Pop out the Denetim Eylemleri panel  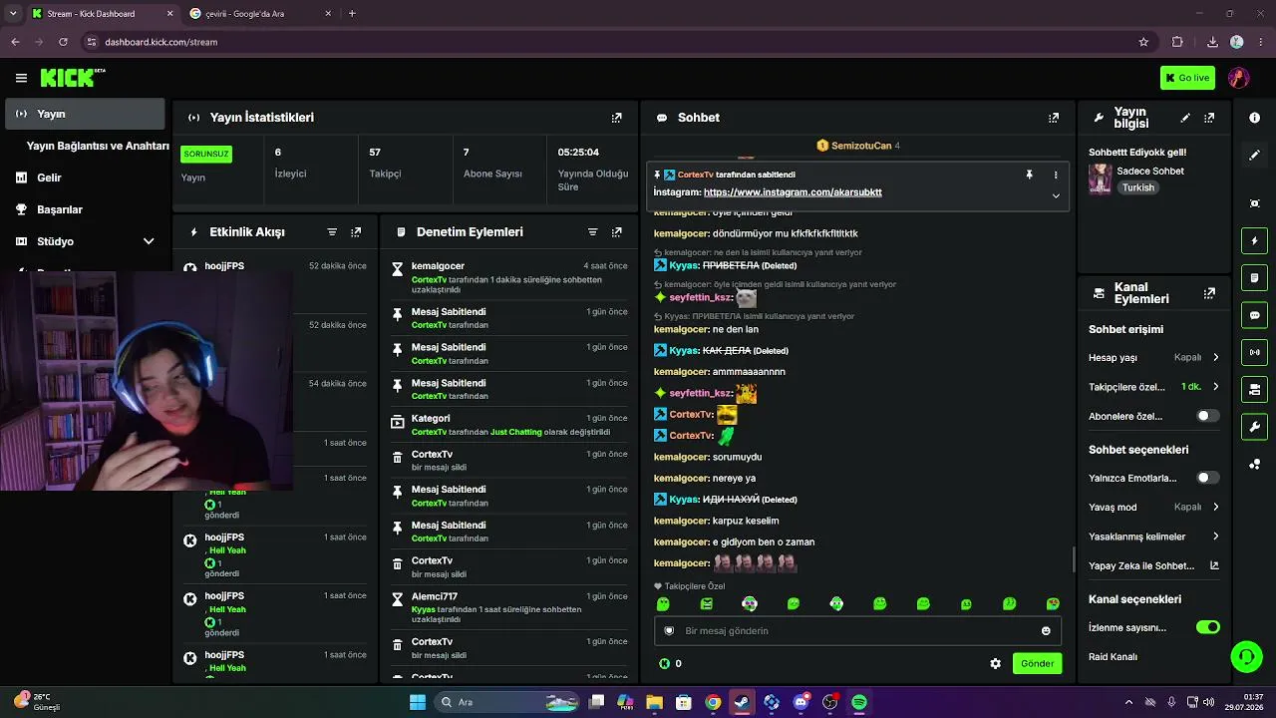pyautogui.click(x=616, y=232)
